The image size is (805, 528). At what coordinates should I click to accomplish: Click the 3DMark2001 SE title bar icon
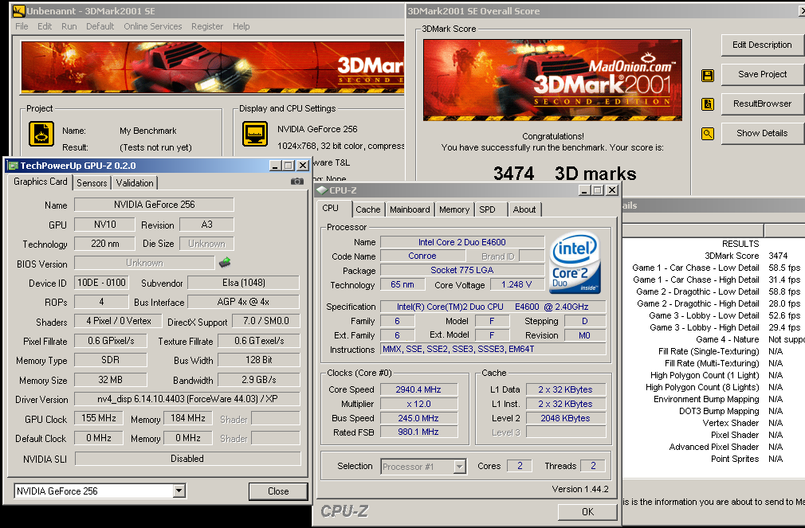(x=18, y=11)
